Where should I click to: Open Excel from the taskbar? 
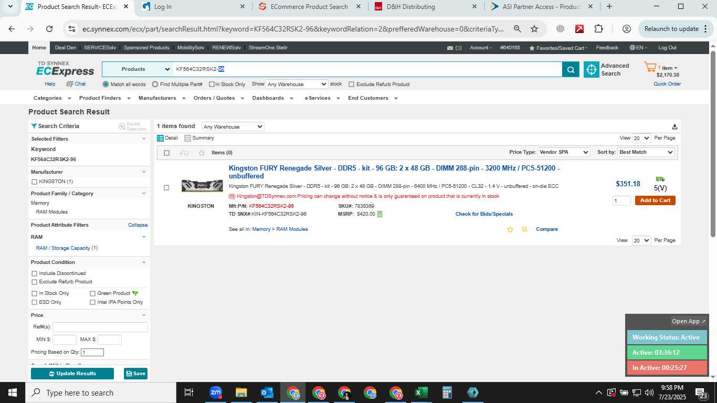[x=421, y=393]
